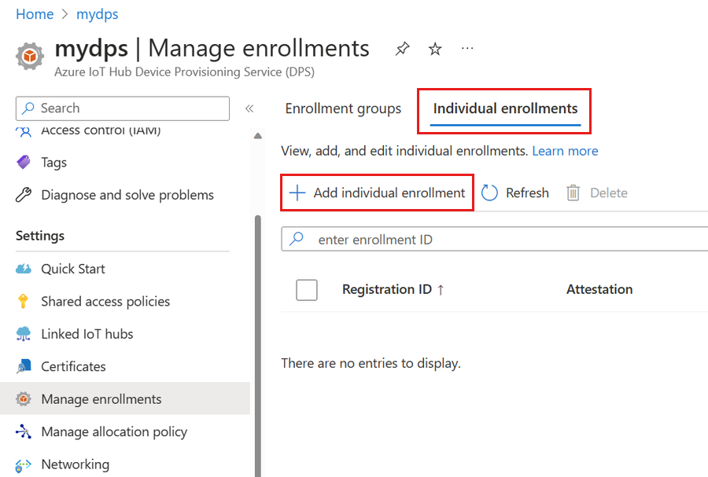Select the Individual enrollments tab
Image resolution: width=708 pixels, height=477 pixels.
(x=505, y=108)
